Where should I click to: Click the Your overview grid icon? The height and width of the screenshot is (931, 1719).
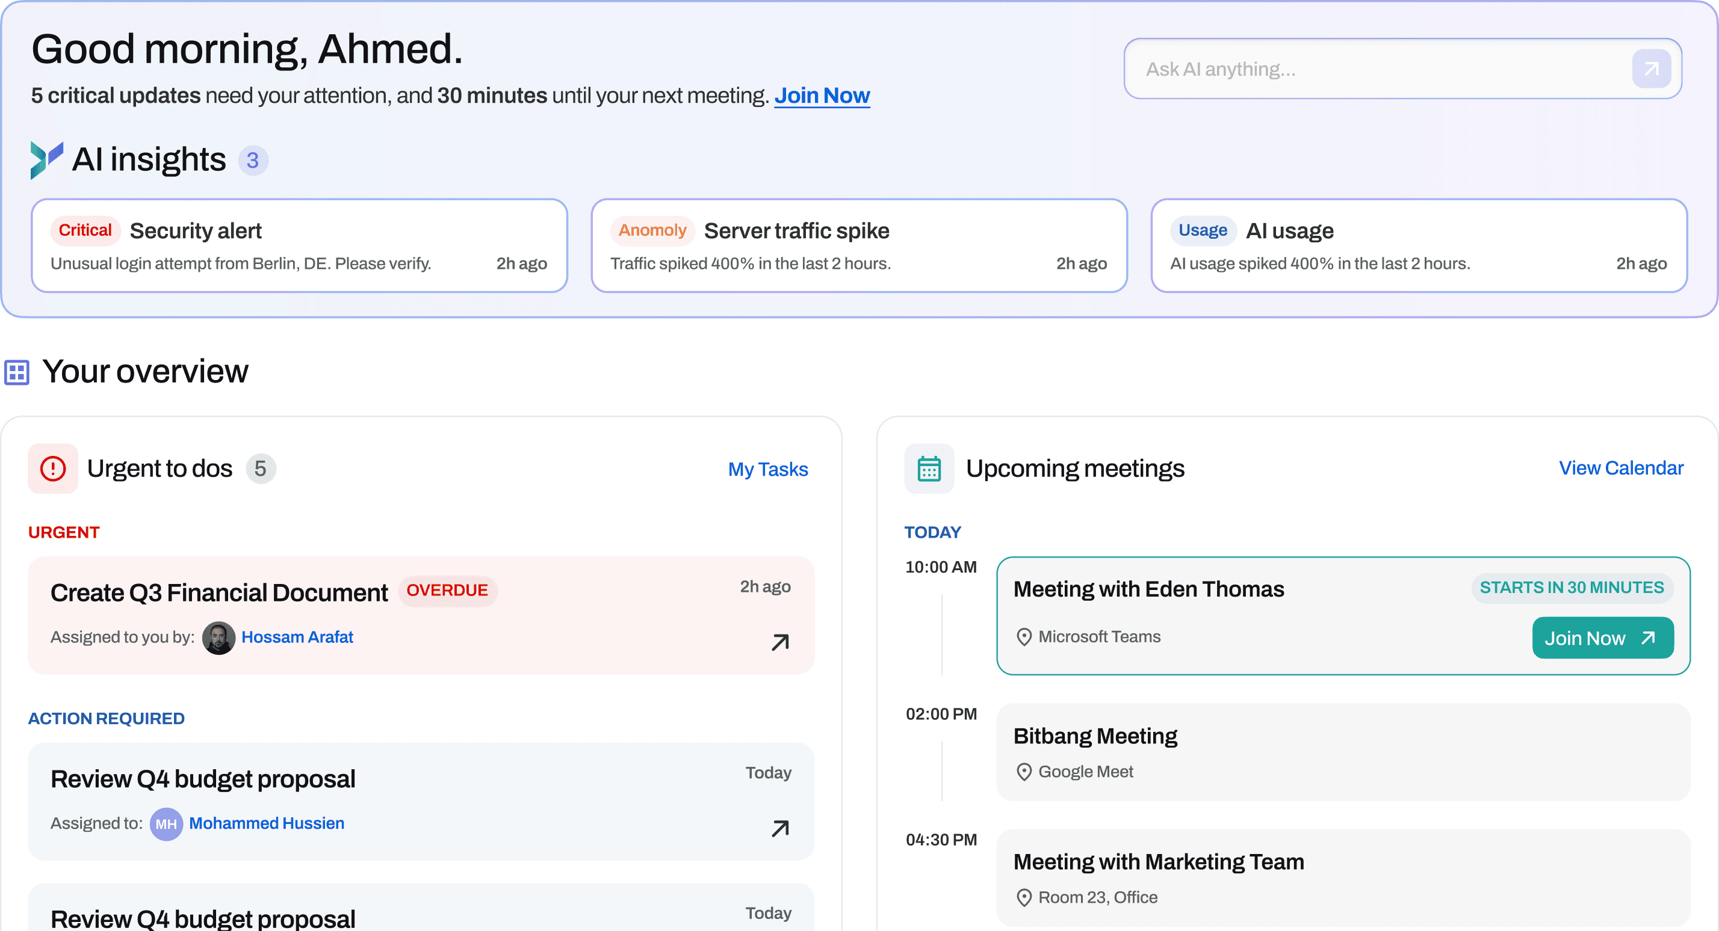(17, 372)
